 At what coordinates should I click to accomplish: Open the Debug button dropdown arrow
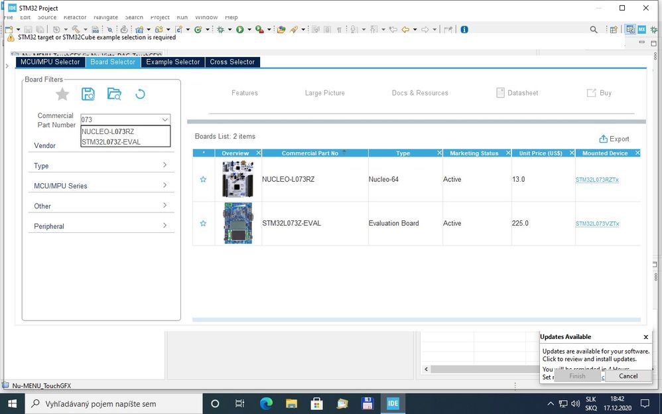[230, 30]
